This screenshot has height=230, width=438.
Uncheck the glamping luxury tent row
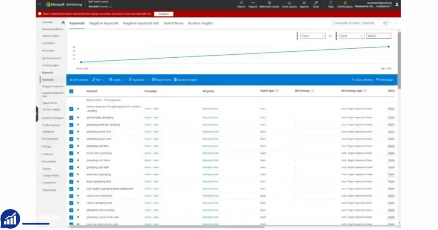(x=71, y=139)
